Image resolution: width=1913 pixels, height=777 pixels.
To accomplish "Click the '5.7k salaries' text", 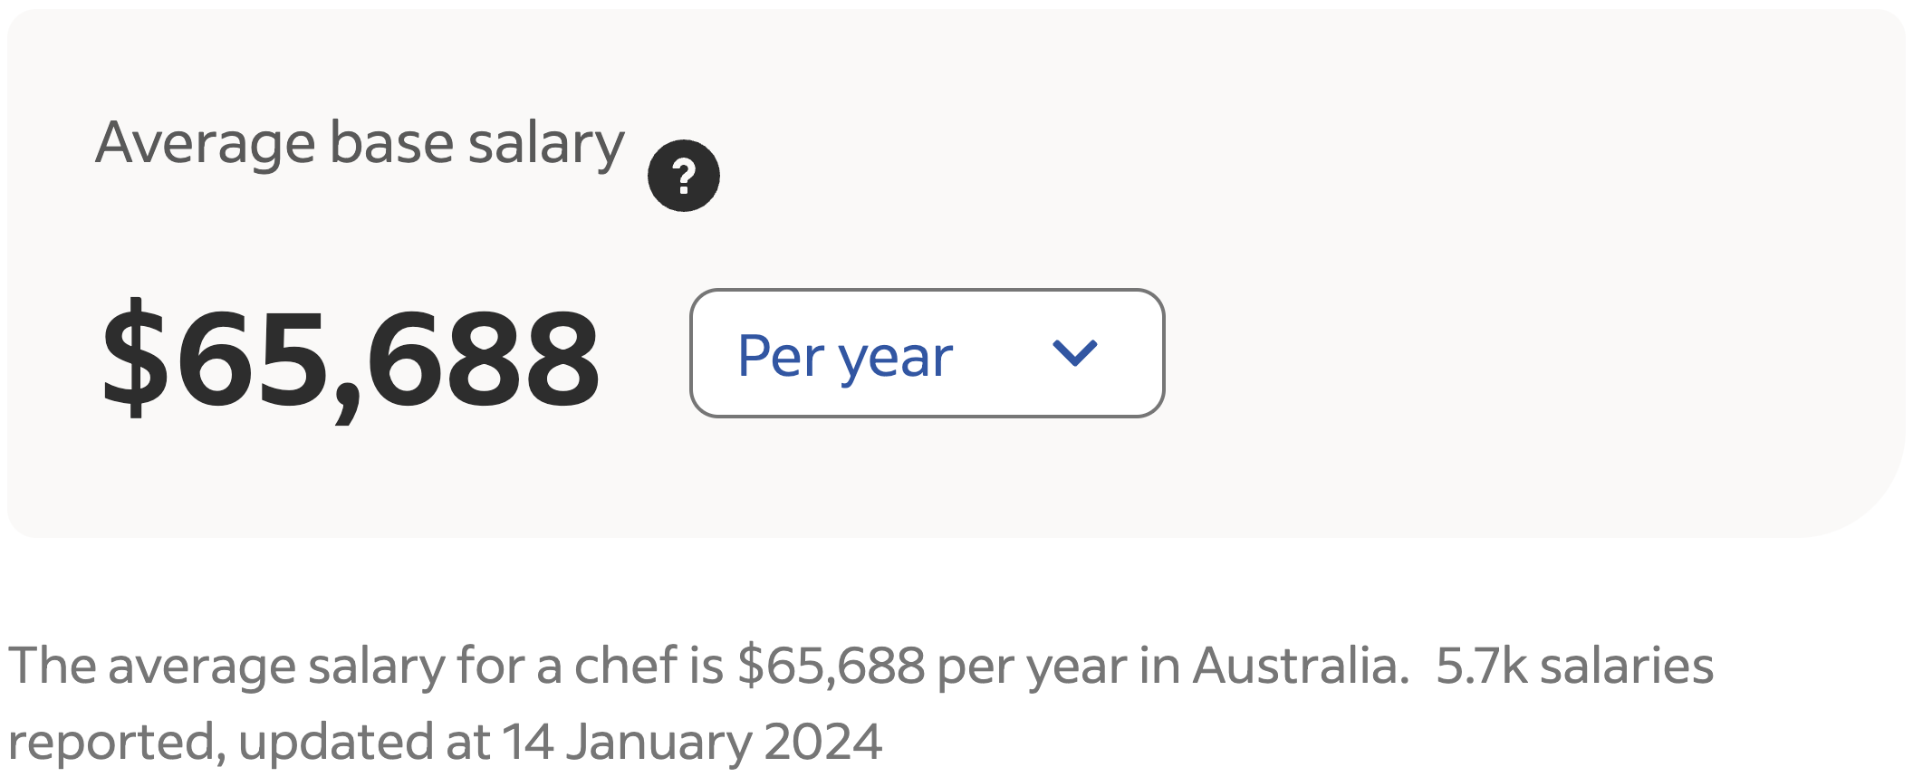I will click(x=1574, y=666).
